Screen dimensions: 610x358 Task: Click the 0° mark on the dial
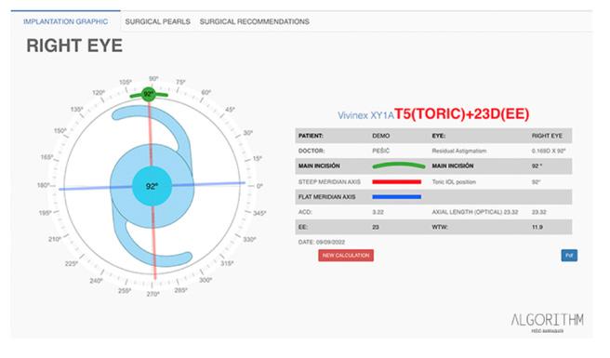[x=259, y=186]
